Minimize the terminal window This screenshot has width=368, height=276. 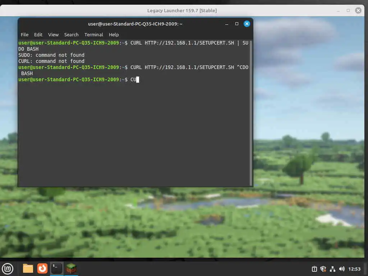pos(227,24)
